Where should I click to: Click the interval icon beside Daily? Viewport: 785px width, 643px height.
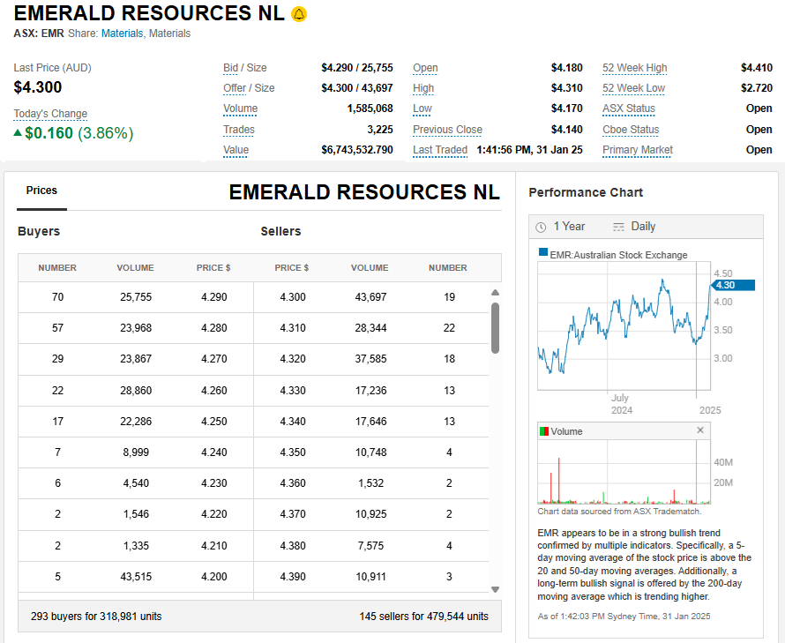pyautogui.click(x=618, y=227)
